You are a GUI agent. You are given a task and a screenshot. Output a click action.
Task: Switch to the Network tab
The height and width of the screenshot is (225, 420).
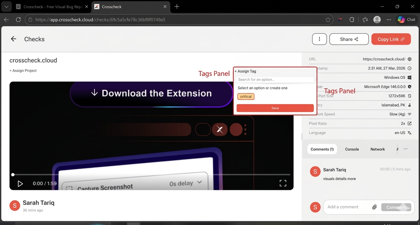[377, 149]
